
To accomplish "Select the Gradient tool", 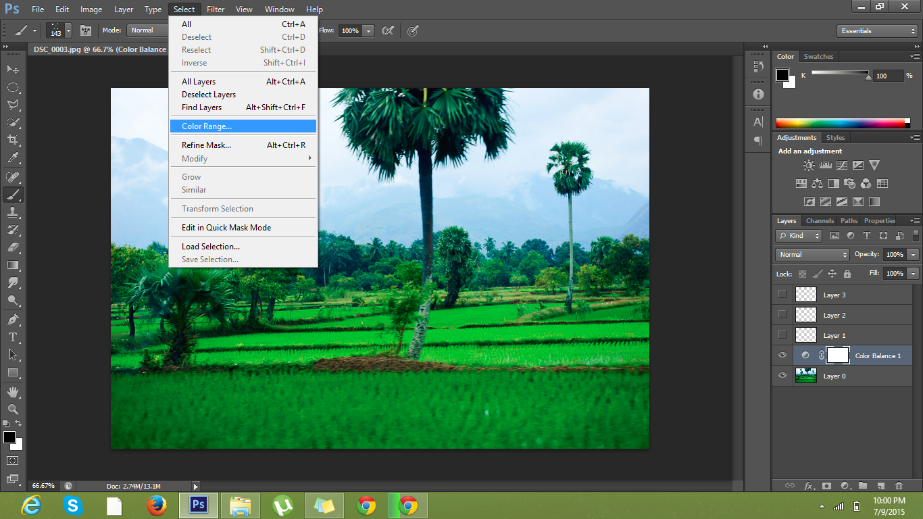I will point(13,265).
